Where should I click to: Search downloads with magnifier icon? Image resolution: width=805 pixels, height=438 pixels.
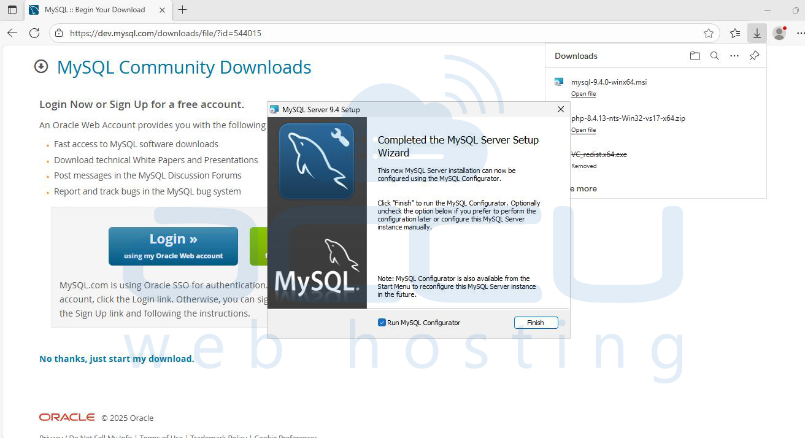(x=714, y=56)
